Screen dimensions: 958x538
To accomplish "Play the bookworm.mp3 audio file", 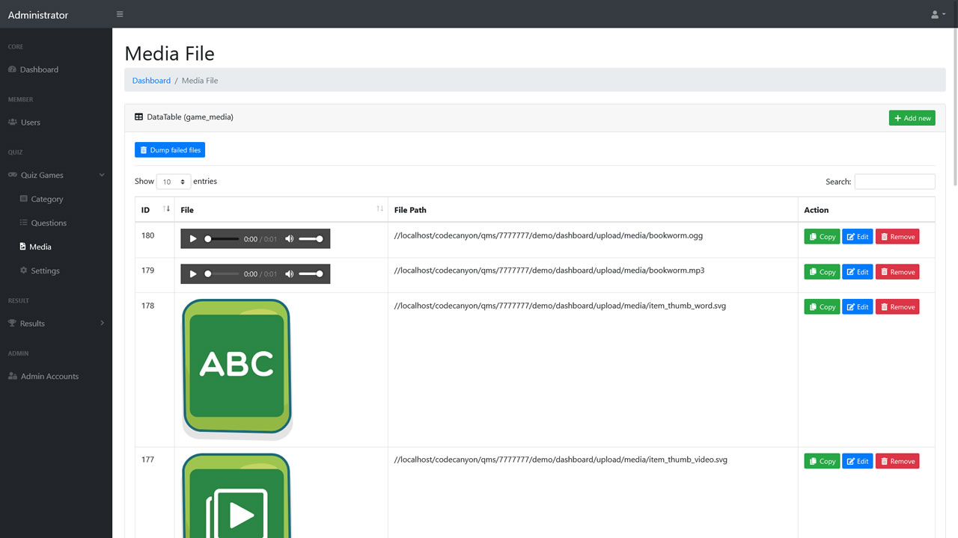I will tap(193, 274).
